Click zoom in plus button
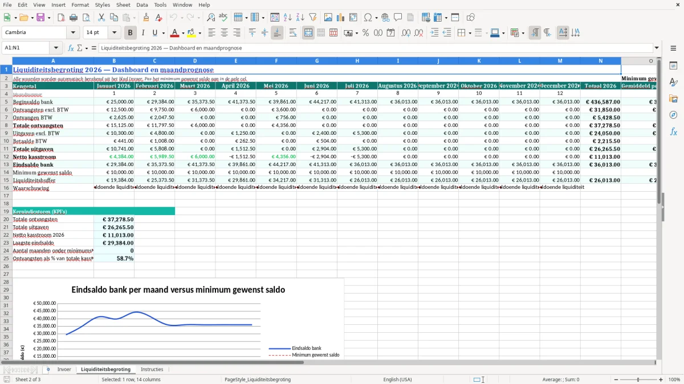684x384 pixels. [661, 379]
